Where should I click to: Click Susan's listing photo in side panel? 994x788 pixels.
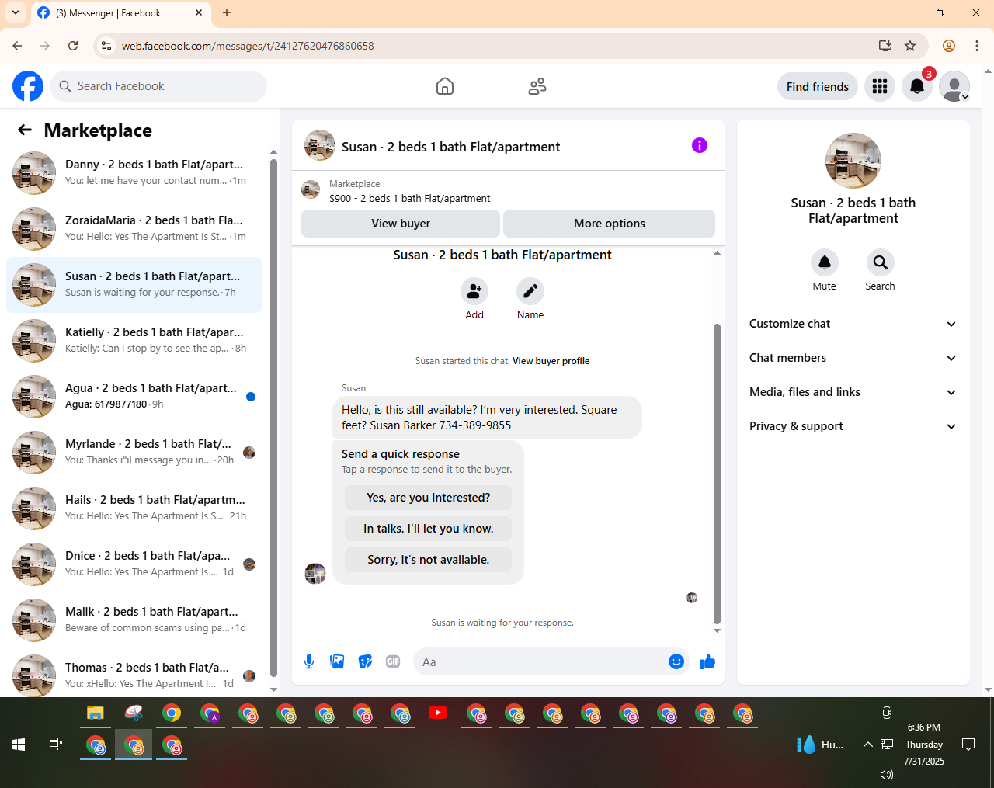coord(853,161)
